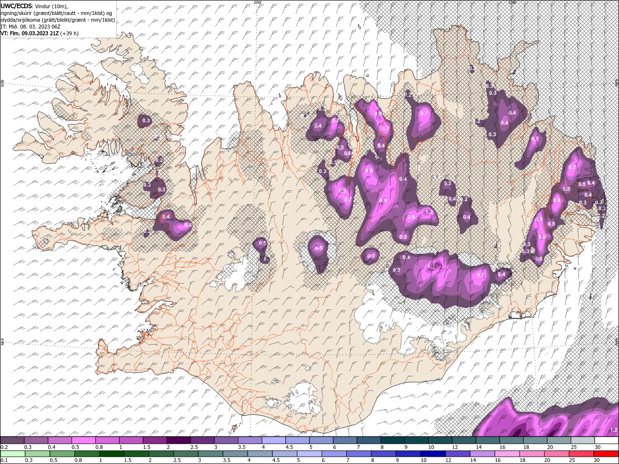This screenshot has height=464, width=619.
Task: Click the 'IT: Mið. 08. 03. 2023 06Z' line
Action: pyautogui.click(x=31, y=27)
